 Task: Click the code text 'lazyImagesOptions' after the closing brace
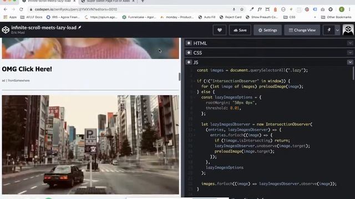(x=224, y=167)
